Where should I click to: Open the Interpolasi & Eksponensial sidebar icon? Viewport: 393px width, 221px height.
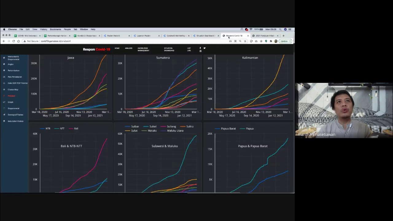click(4, 58)
